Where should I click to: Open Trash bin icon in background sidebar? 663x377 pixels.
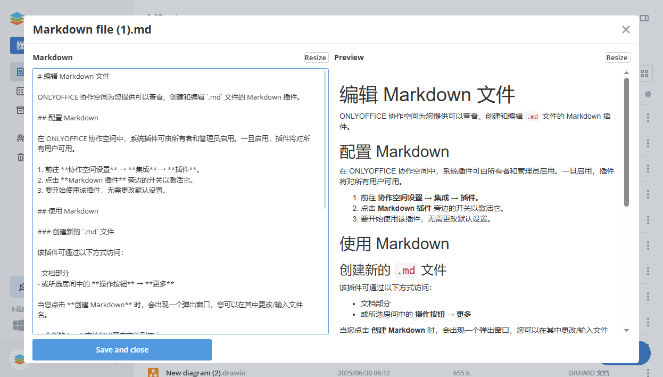click(x=20, y=157)
